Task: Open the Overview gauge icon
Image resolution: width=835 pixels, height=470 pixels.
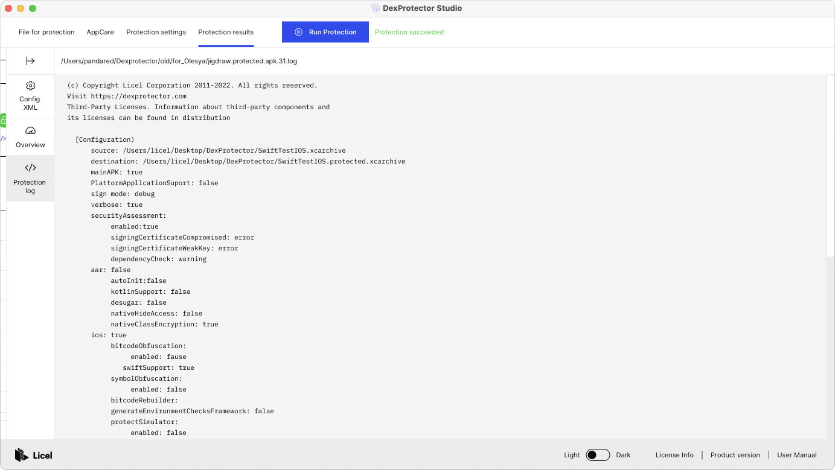Action: pyautogui.click(x=30, y=131)
